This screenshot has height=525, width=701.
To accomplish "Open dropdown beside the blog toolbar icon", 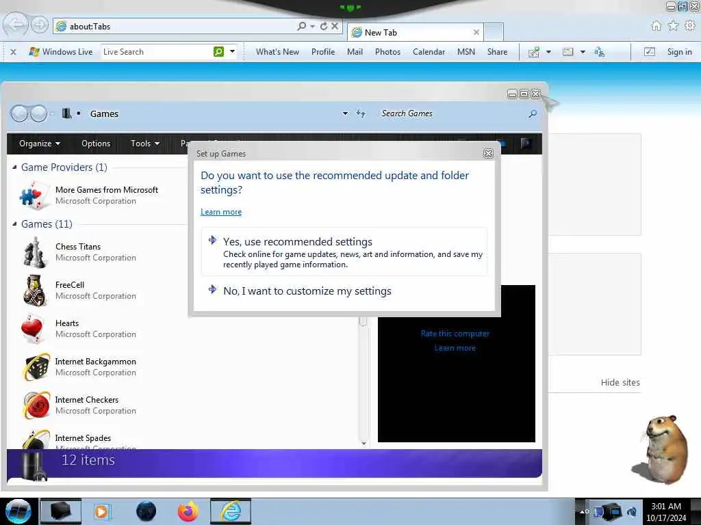I will coord(548,52).
